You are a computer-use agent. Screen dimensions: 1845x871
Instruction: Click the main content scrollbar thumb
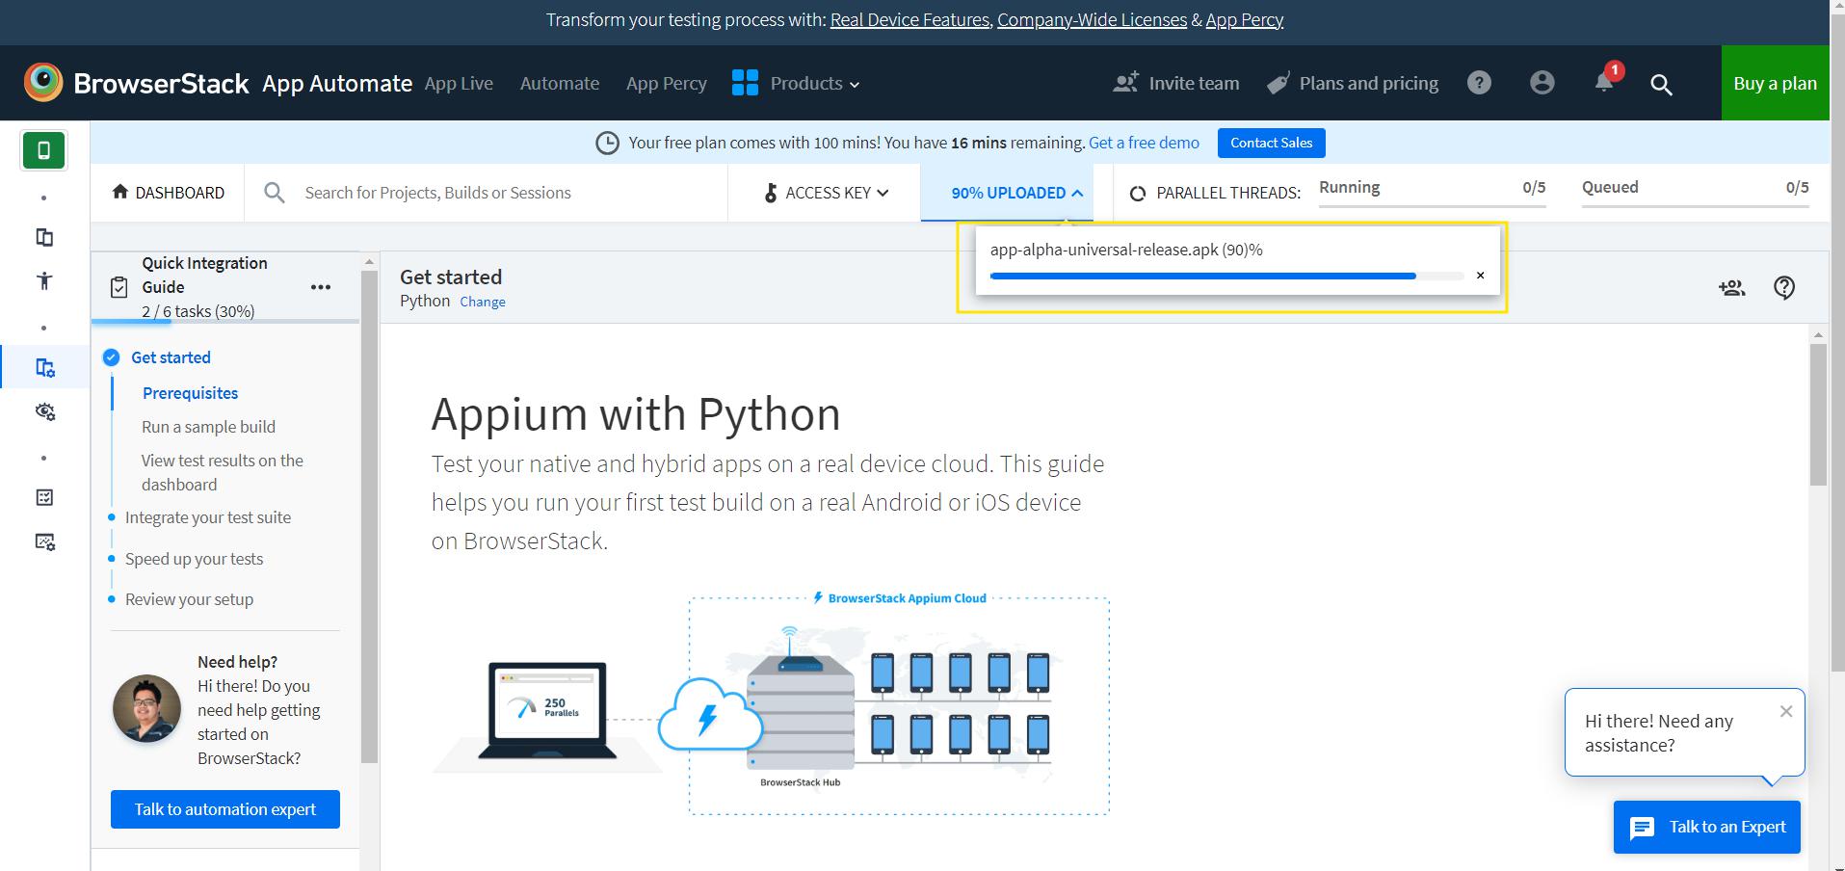pos(1818,414)
